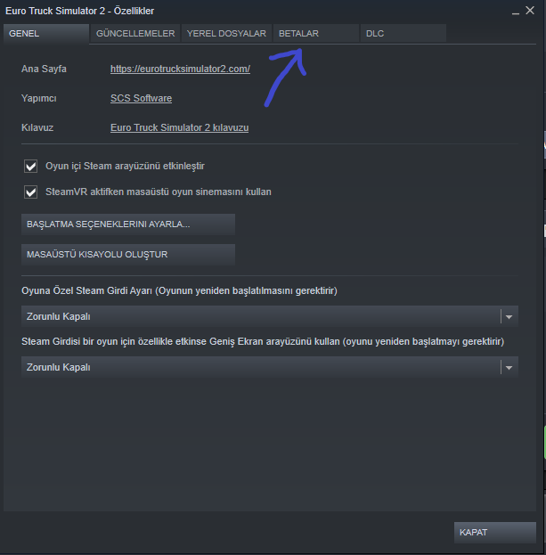
Task: Click the Yapımcı label
Action: point(39,98)
